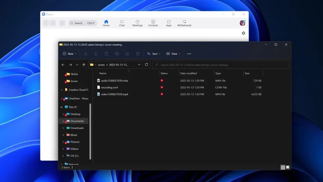Navigate up one folder level
Screen dimensions: 323x182
point(84,65)
